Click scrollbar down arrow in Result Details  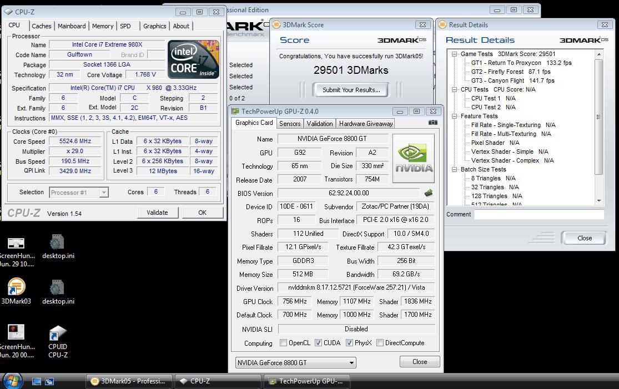click(599, 201)
